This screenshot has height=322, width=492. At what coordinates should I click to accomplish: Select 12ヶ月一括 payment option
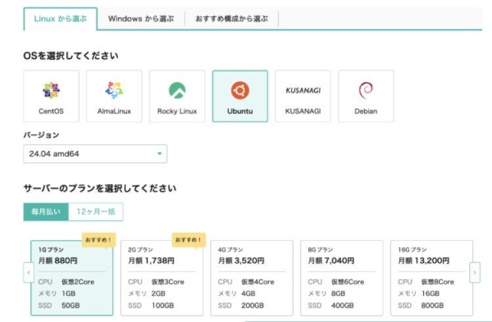click(x=96, y=212)
